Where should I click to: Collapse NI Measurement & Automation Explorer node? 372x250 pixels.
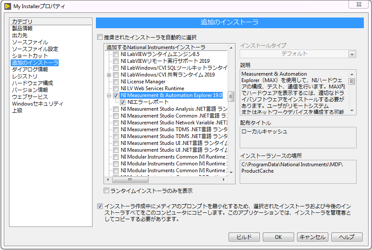click(x=109, y=96)
